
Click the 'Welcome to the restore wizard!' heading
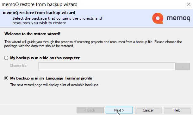[32, 34]
